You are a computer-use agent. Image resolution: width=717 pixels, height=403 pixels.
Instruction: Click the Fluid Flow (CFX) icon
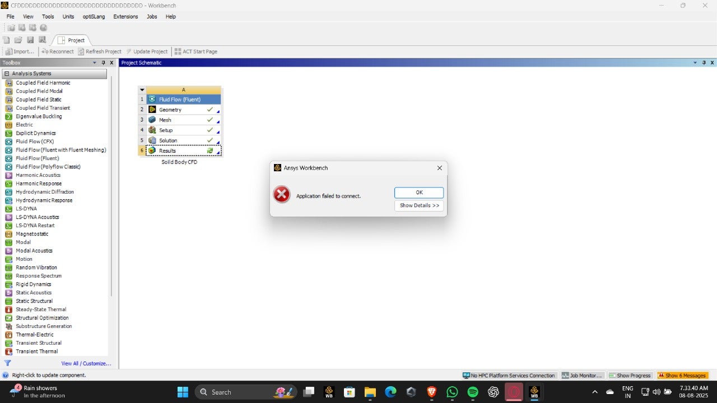[9, 142]
